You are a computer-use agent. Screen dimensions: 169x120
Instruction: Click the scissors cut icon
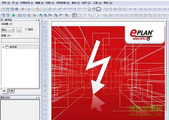29,9
